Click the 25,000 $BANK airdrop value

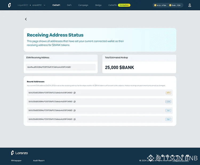tap(119, 67)
